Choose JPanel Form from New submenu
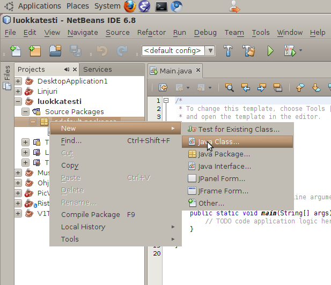This screenshot has width=331, height=285. (237, 178)
